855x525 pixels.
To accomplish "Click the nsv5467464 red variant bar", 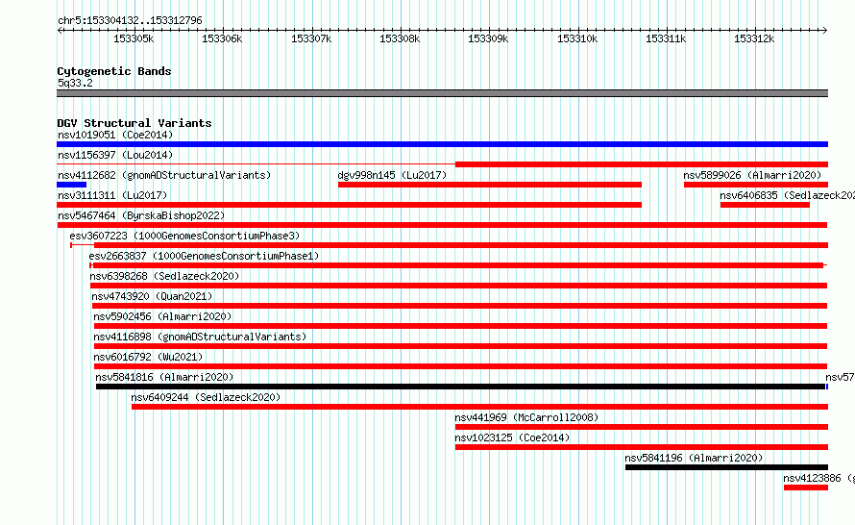I will 442,225.
